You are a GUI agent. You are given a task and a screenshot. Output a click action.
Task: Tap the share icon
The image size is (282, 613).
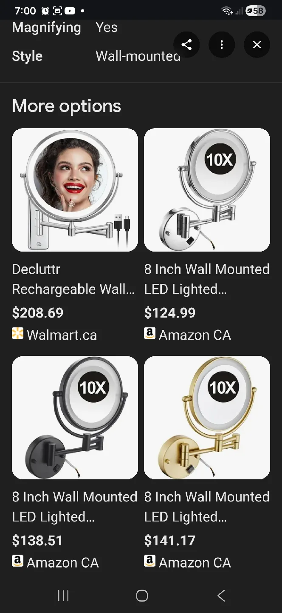[x=186, y=45]
